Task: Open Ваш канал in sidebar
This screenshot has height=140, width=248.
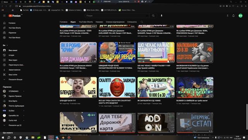Action: click(x=13, y=50)
